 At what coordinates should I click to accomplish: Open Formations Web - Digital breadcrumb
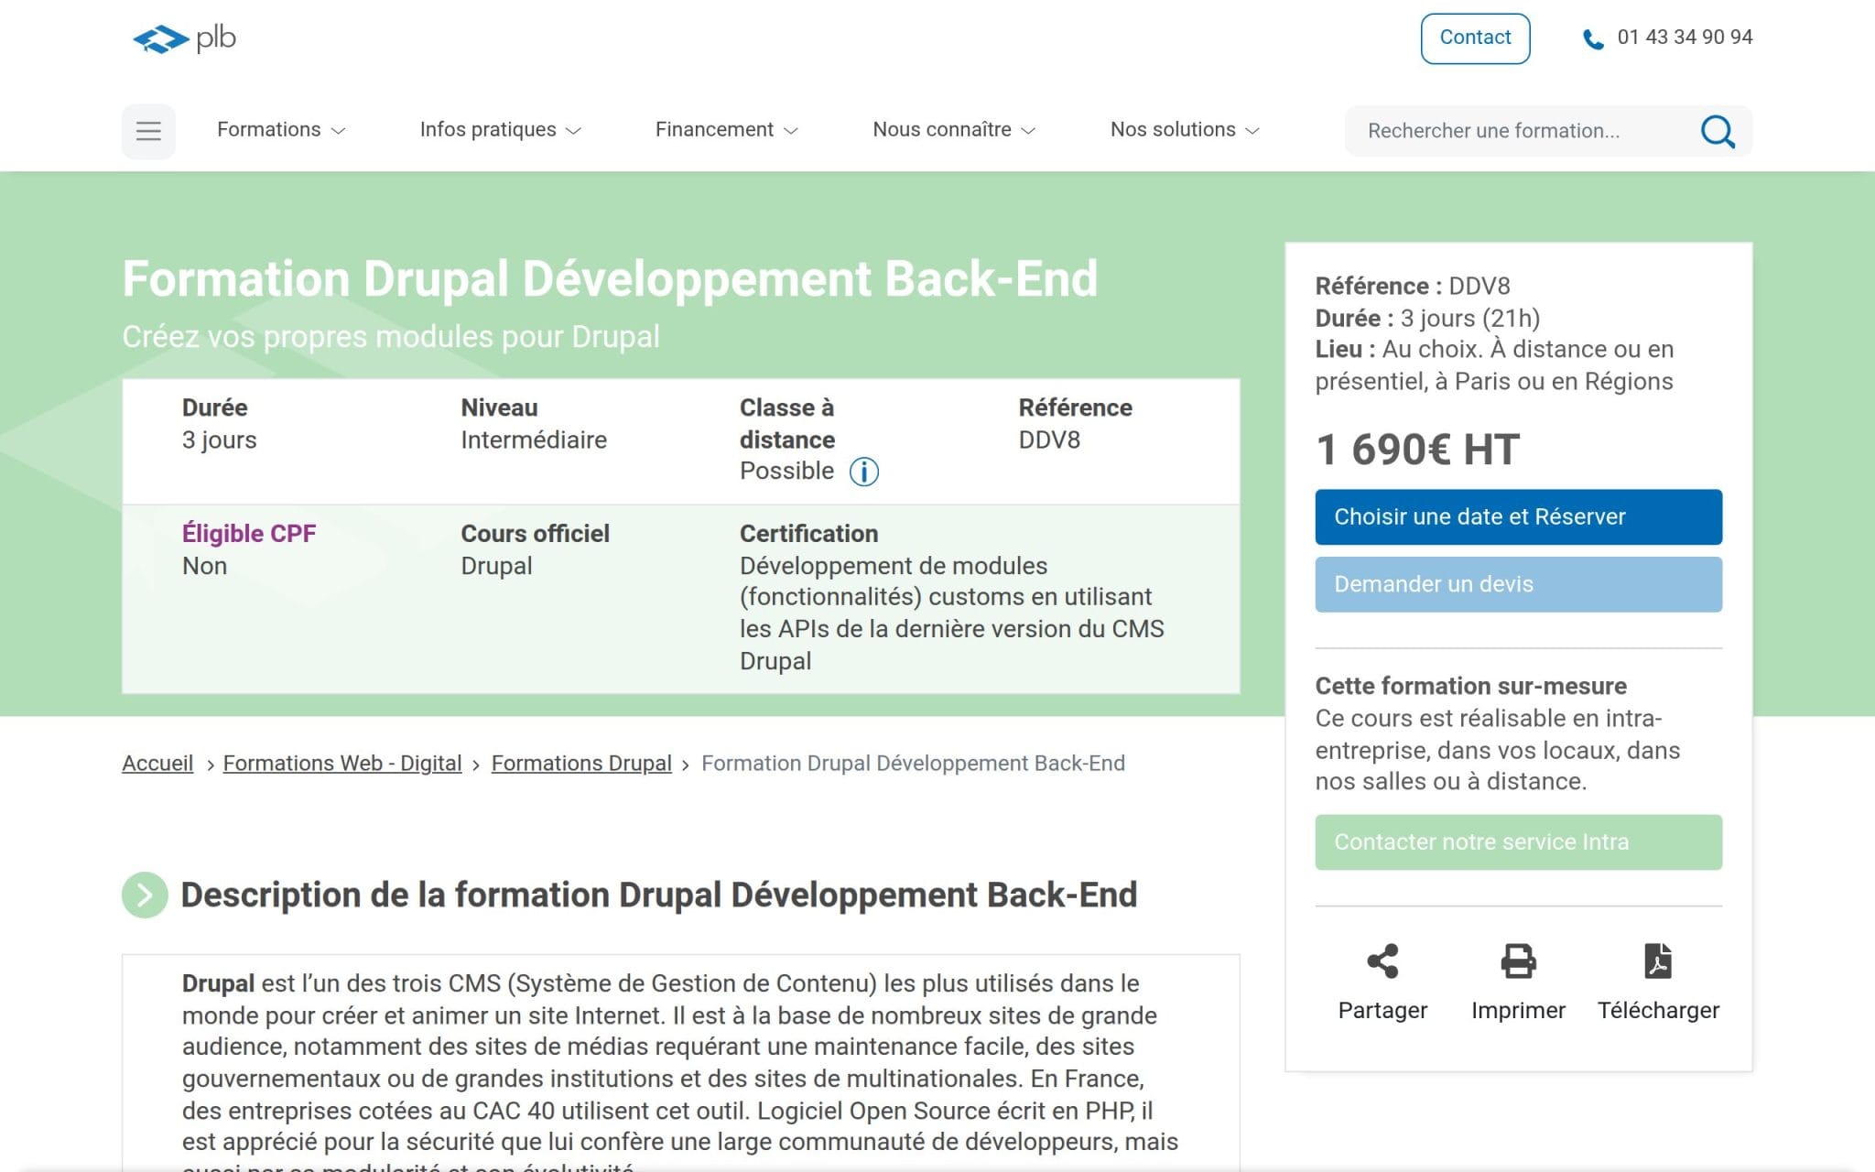point(342,764)
